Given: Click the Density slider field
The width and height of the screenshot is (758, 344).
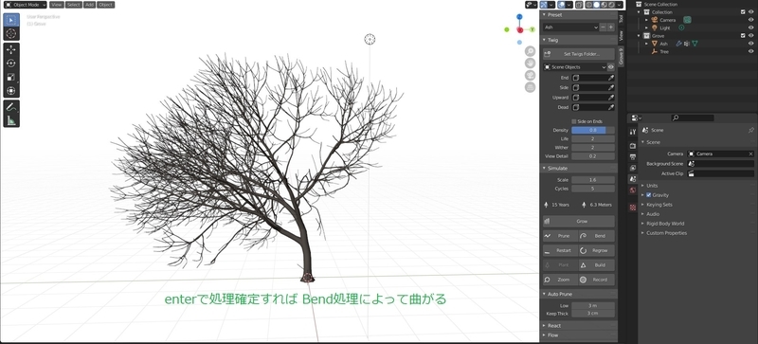Looking at the screenshot, I should [593, 130].
